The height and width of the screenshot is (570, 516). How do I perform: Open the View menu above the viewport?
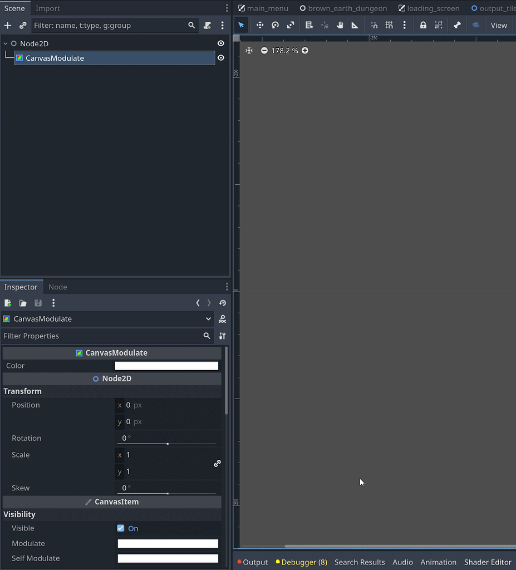(499, 25)
